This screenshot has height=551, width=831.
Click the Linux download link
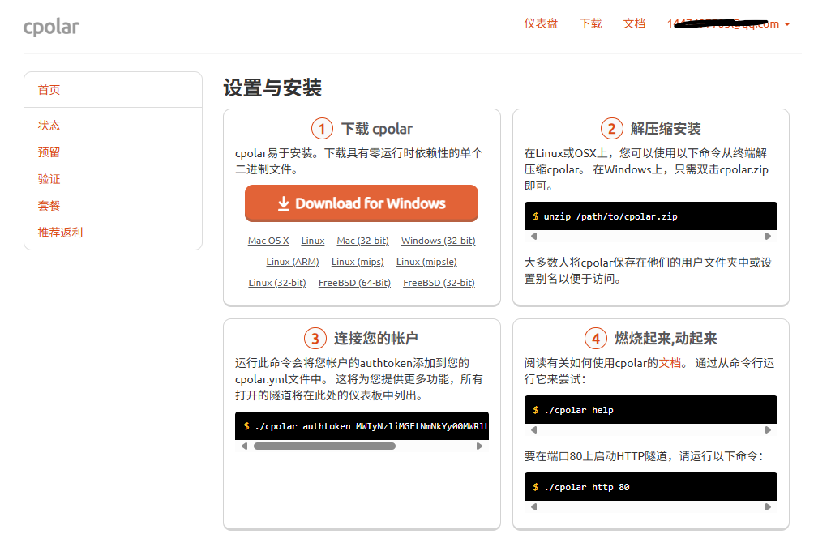point(313,241)
